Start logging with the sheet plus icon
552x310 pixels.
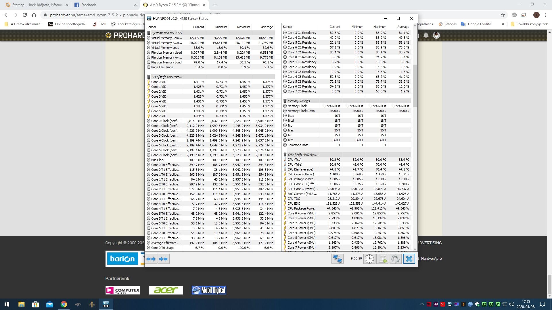(x=382, y=259)
